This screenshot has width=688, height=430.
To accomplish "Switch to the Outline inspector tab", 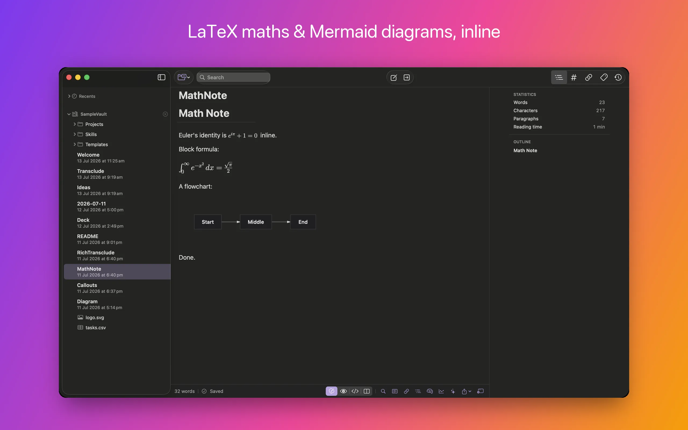I will click(559, 77).
